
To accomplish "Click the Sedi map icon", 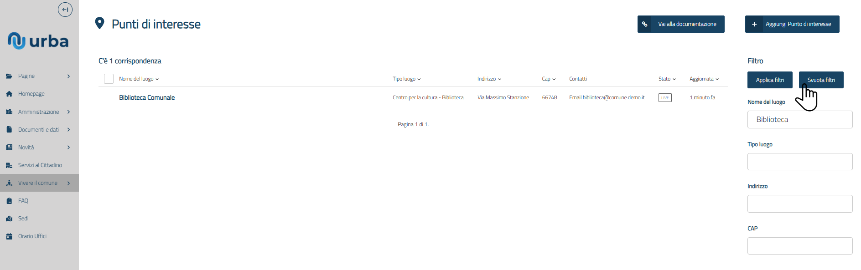I will coord(9,219).
